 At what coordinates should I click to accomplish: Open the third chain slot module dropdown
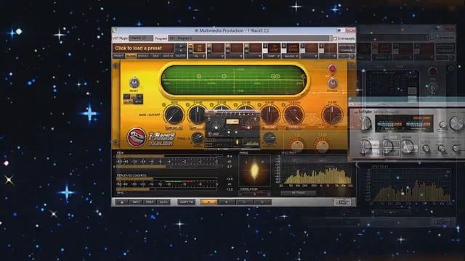[234, 56]
